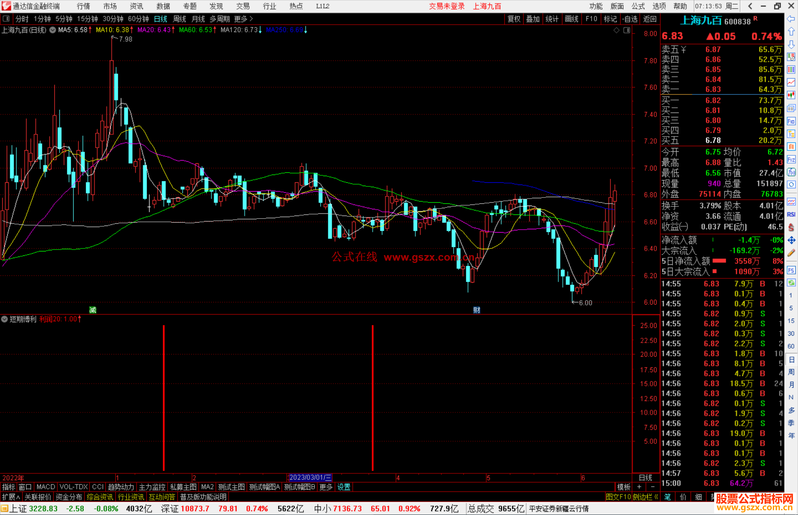Click the green refresh sidebar icon
Viewport: 798px width, 515px height.
(791, 283)
